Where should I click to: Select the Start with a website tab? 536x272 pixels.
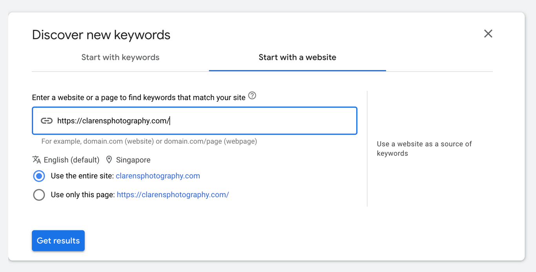[x=297, y=57]
